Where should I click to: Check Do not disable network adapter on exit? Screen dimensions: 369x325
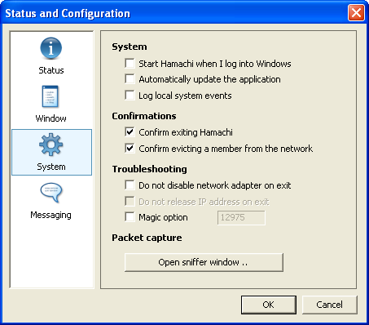tap(130, 185)
